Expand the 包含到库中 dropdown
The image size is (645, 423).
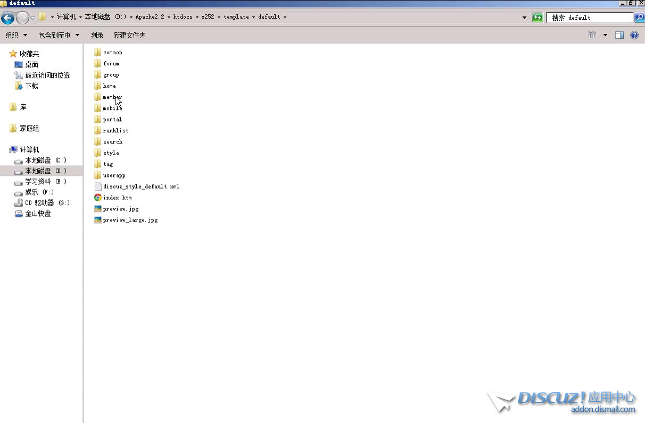(x=59, y=35)
